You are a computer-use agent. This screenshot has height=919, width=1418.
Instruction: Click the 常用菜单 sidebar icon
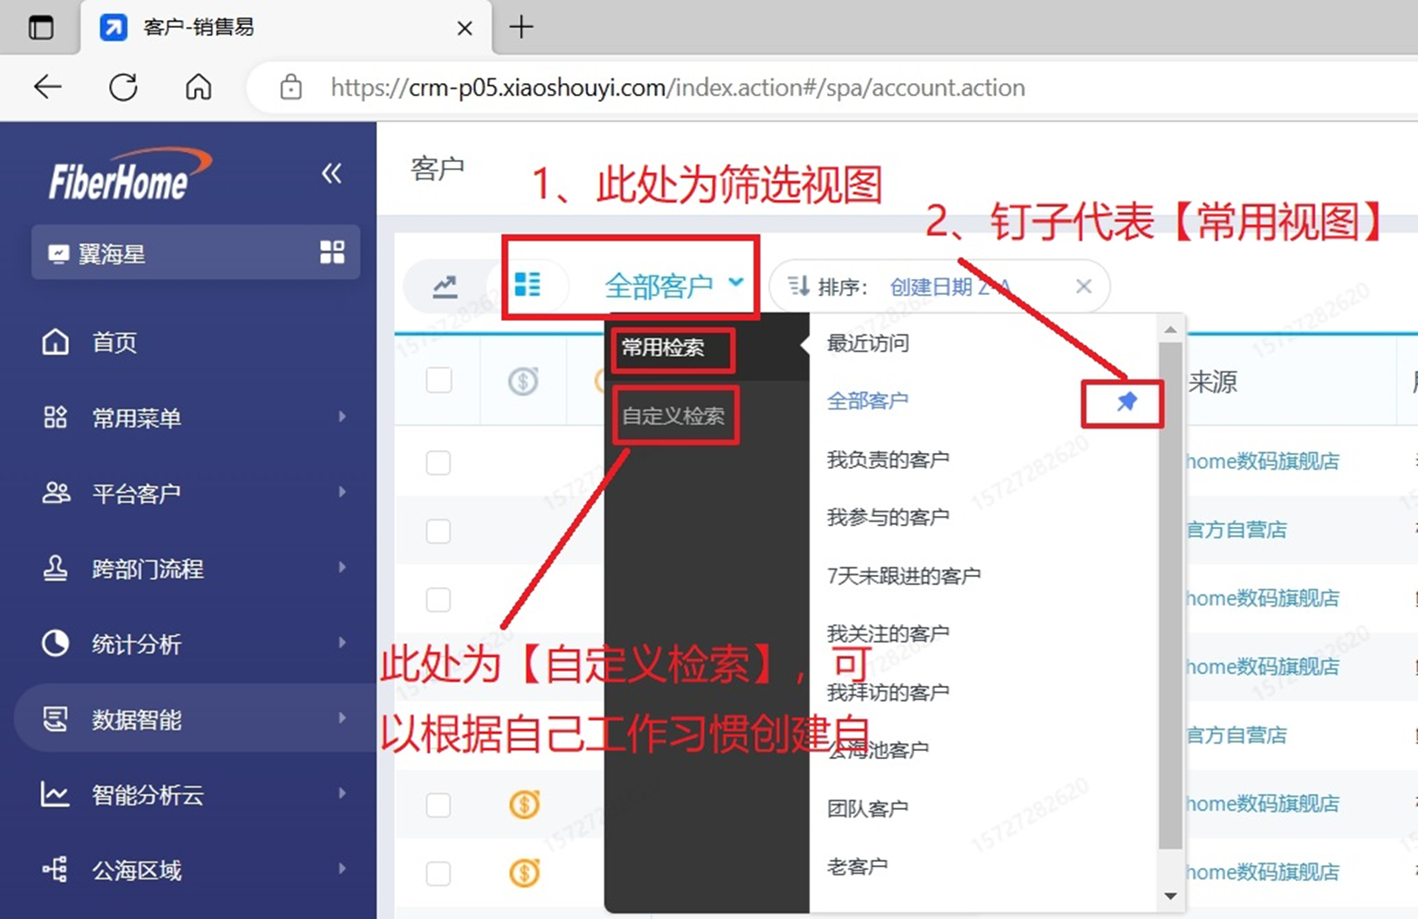(x=55, y=417)
